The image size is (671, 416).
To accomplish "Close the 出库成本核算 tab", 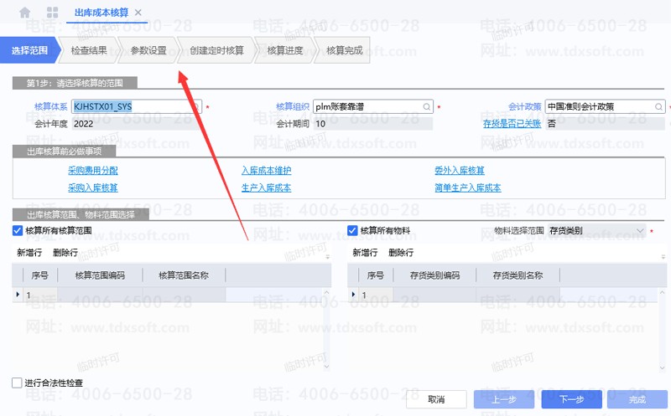I will tap(138, 13).
